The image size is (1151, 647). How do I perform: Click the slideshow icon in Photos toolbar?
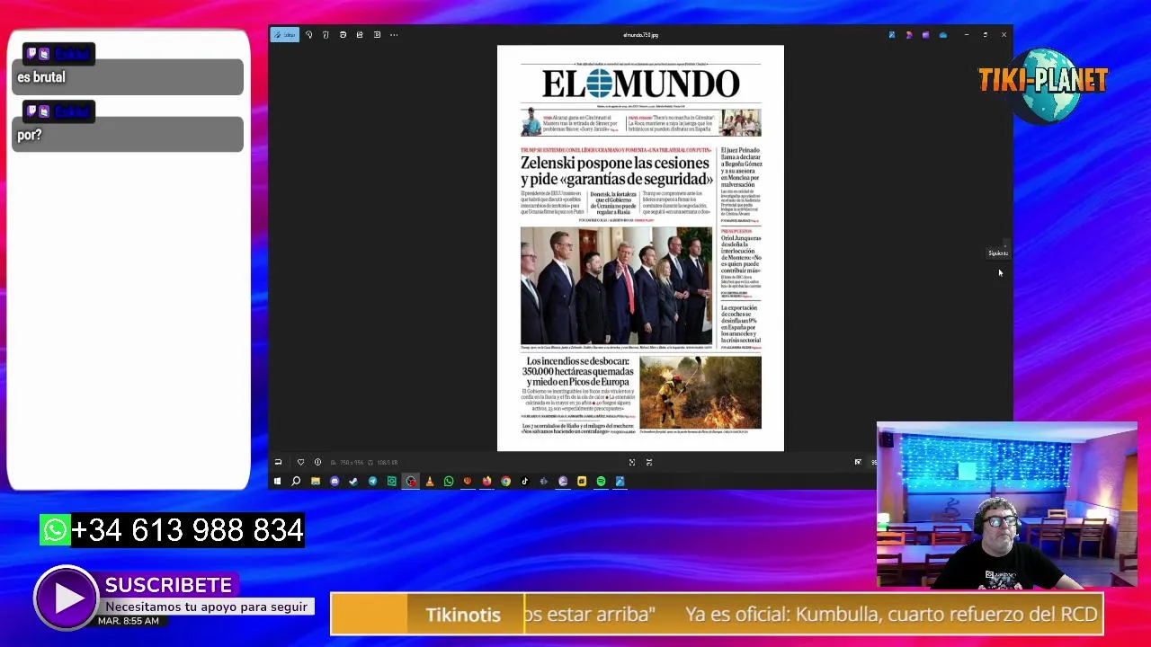(377, 35)
